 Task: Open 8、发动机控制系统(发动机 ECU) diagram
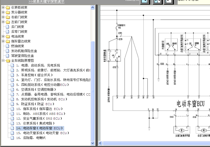tap(42, 99)
